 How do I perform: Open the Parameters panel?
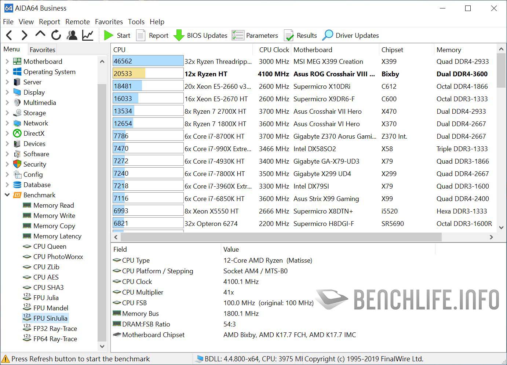255,35
